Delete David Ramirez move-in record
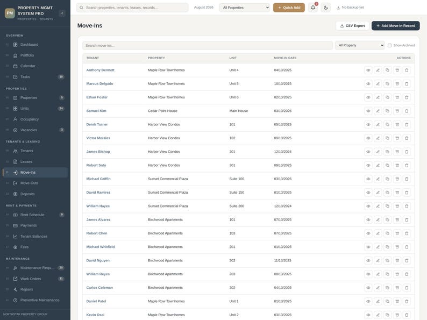The image size is (427, 320). click(x=407, y=193)
